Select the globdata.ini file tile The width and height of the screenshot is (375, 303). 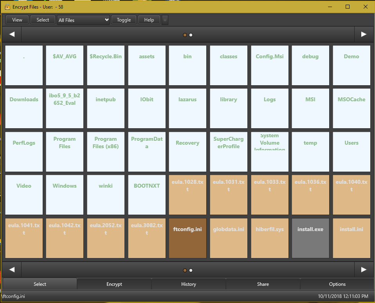click(x=229, y=238)
